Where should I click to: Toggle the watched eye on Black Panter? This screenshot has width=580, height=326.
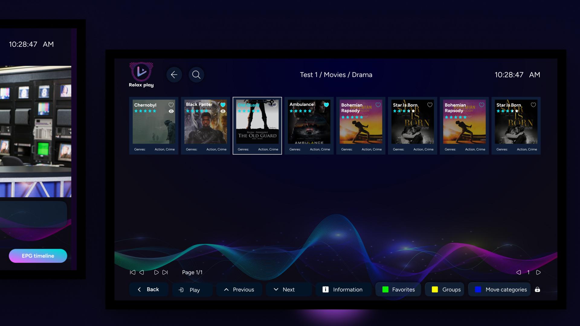point(223,111)
